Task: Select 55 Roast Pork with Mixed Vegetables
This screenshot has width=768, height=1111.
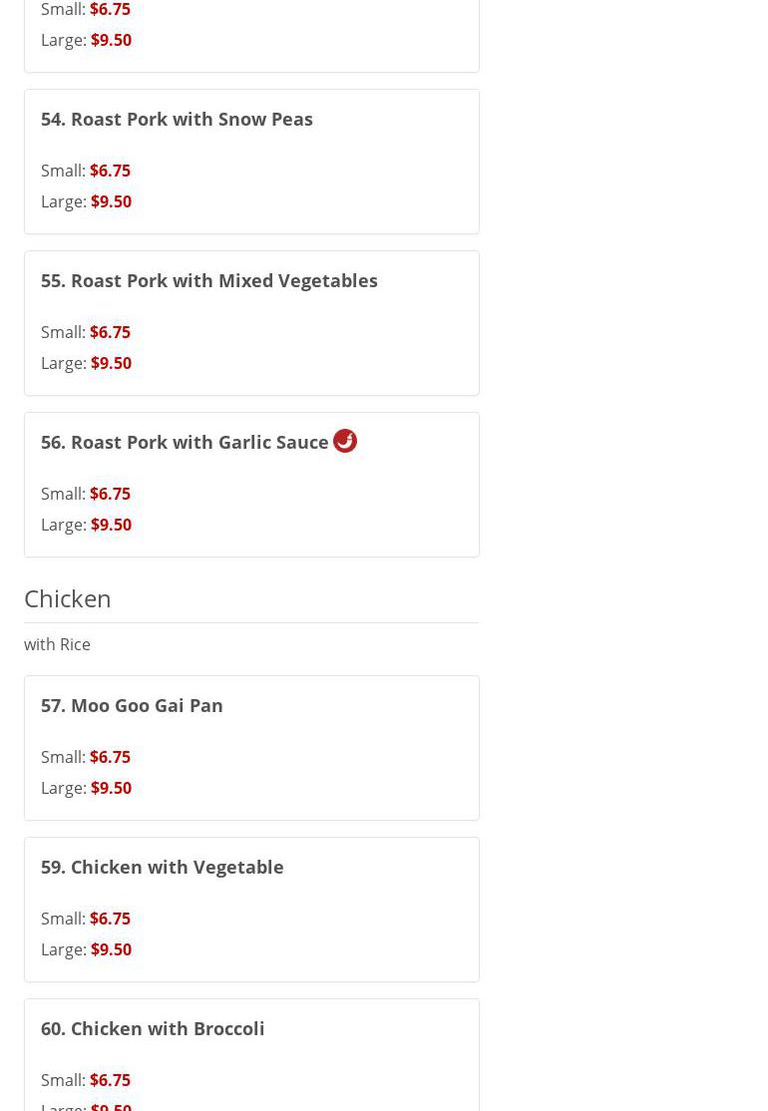Action: click(208, 280)
